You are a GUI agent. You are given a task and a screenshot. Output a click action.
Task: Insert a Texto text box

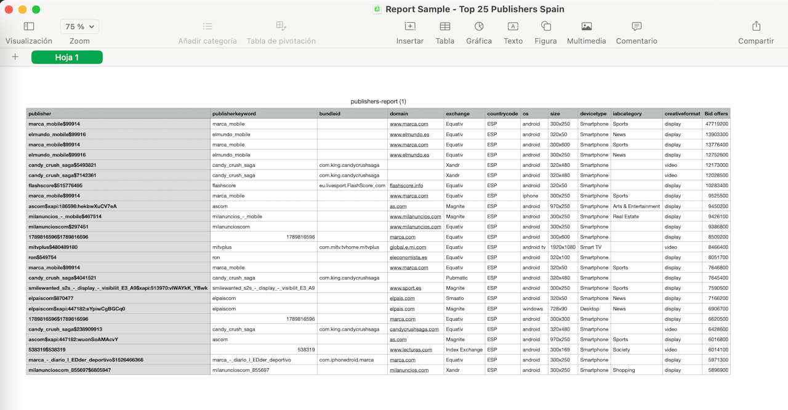[513, 26]
